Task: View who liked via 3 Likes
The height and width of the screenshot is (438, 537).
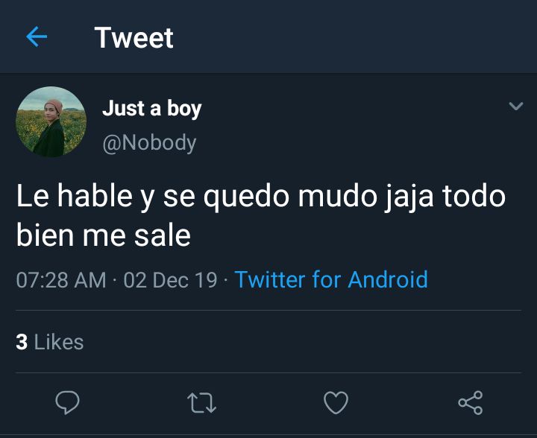Action: click(x=50, y=342)
